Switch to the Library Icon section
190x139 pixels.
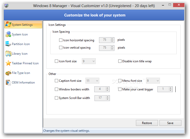click(20, 54)
